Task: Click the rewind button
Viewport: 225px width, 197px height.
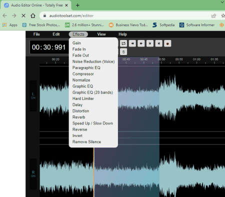Action: (x=132, y=43)
